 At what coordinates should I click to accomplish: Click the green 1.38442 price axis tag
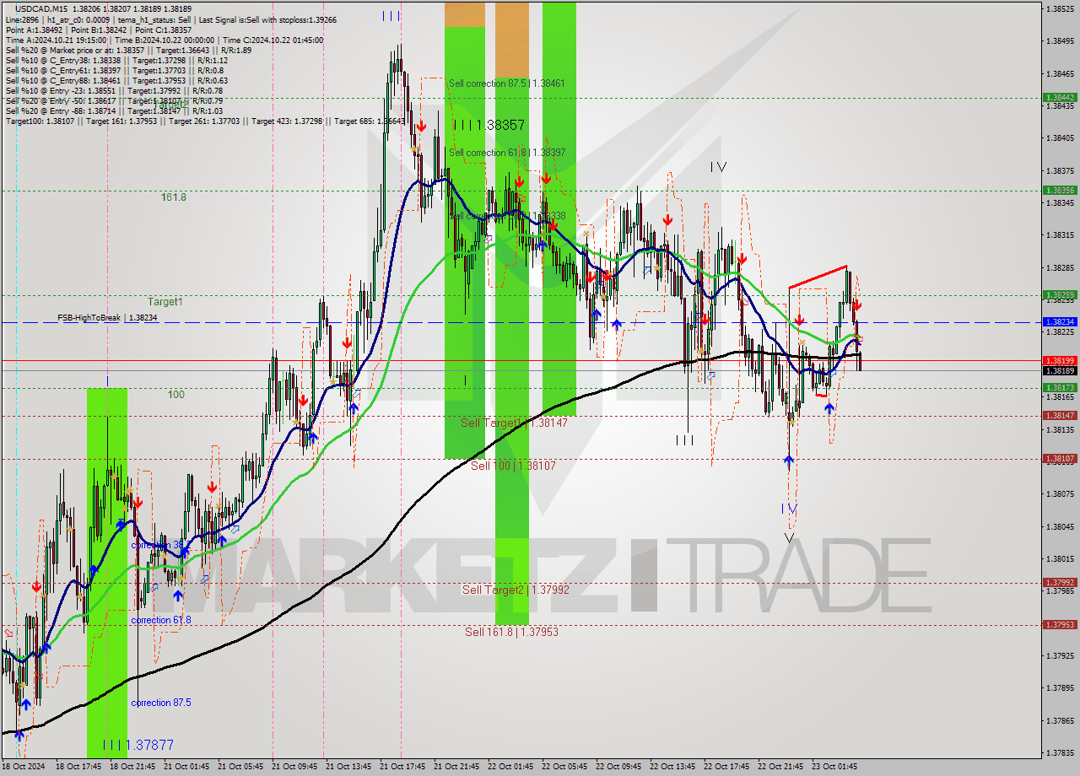tap(1060, 98)
